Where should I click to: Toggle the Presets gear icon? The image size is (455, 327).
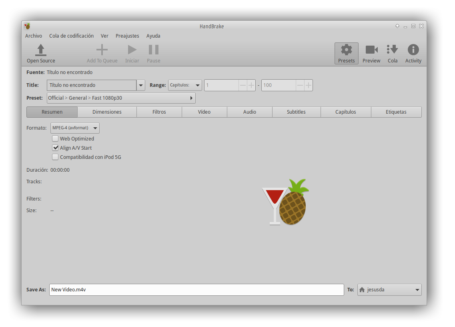[346, 50]
